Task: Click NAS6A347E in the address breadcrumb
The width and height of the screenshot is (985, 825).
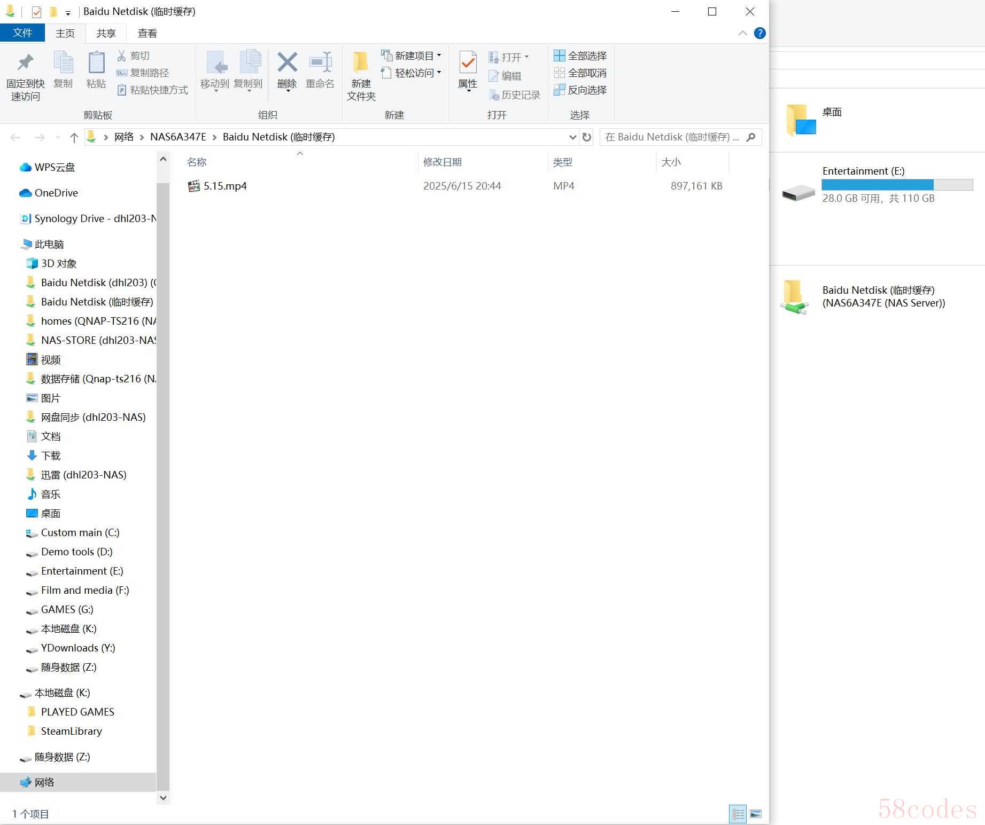Action: click(x=178, y=137)
